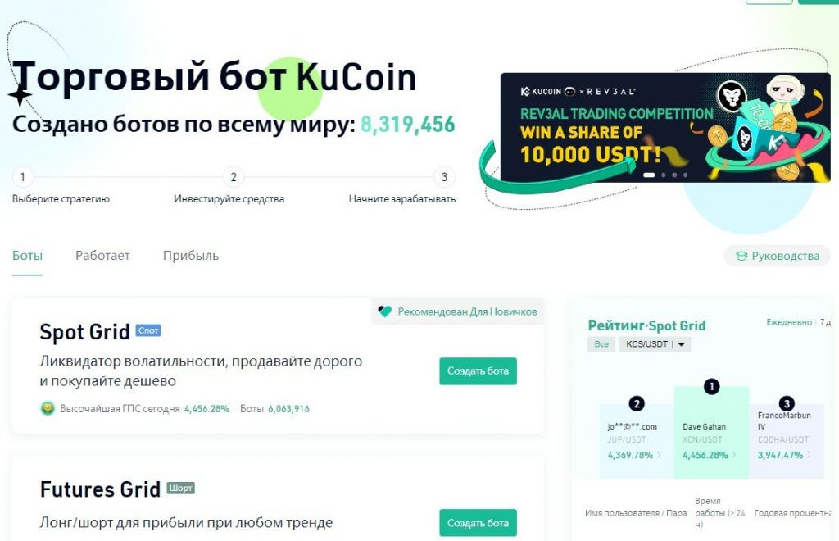Click step 2 circle Инвестируйте средства
Screen dimensions: 839x541
point(234,177)
